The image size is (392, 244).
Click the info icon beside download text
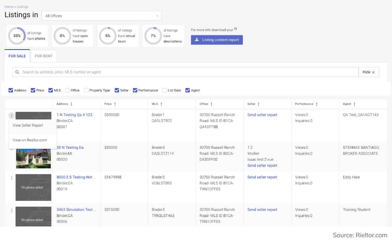click(236, 29)
